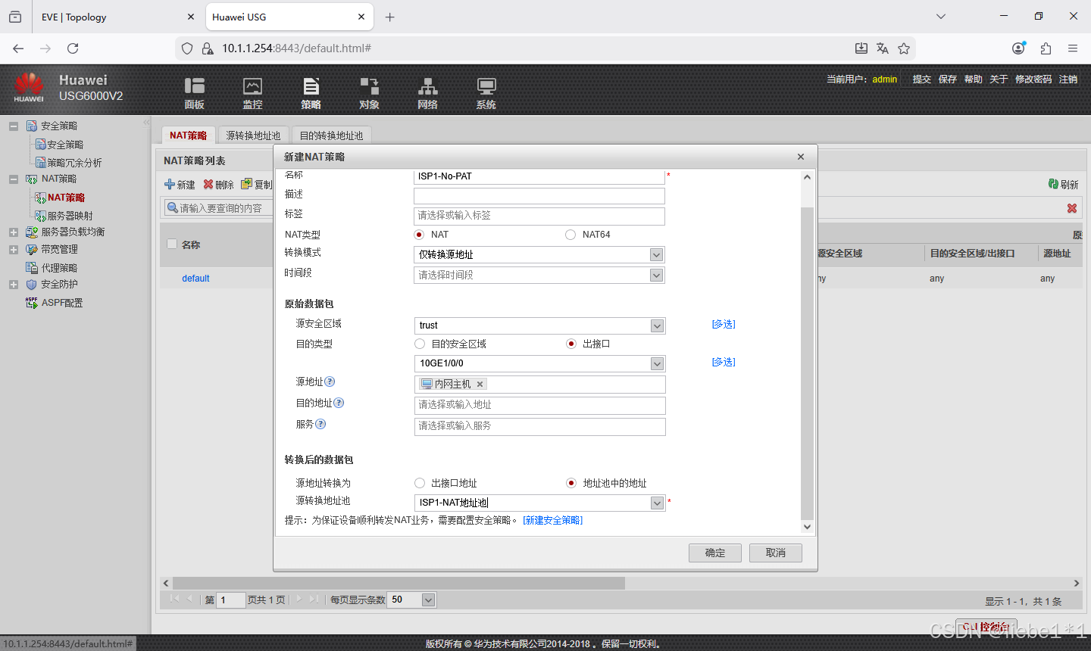Click the browser reload icon
Viewport: 1091px width, 651px height.
(x=73, y=48)
